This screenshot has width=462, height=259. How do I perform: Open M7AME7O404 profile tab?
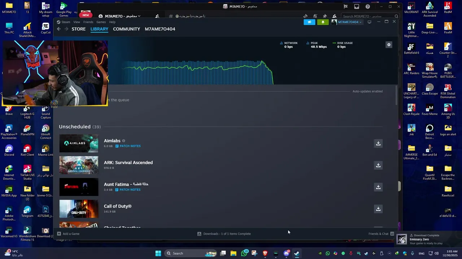click(x=160, y=29)
